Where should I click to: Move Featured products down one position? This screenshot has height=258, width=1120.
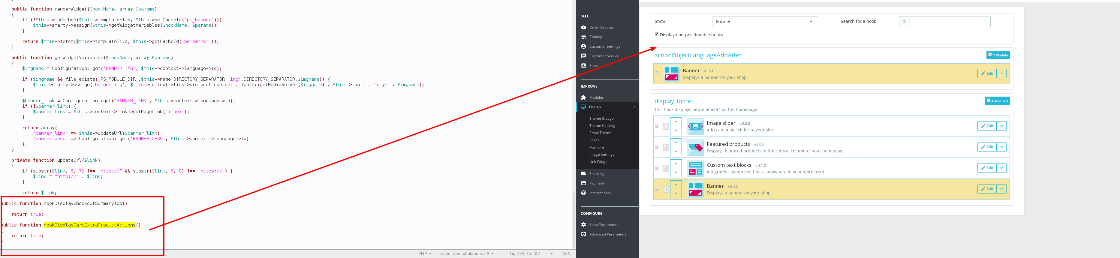point(676,151)
